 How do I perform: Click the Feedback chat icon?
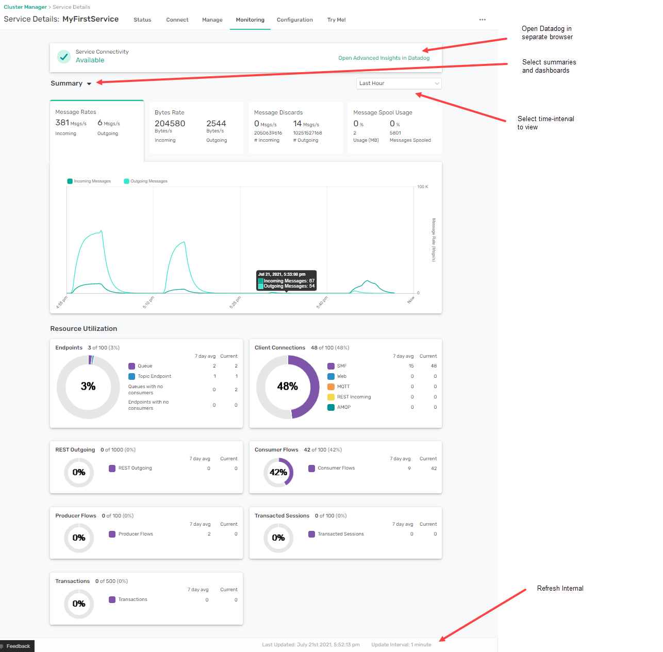pyautogui.click(x=3, y=646)
